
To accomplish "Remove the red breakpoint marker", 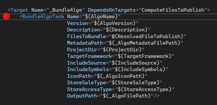I will (x=7, y=16).
